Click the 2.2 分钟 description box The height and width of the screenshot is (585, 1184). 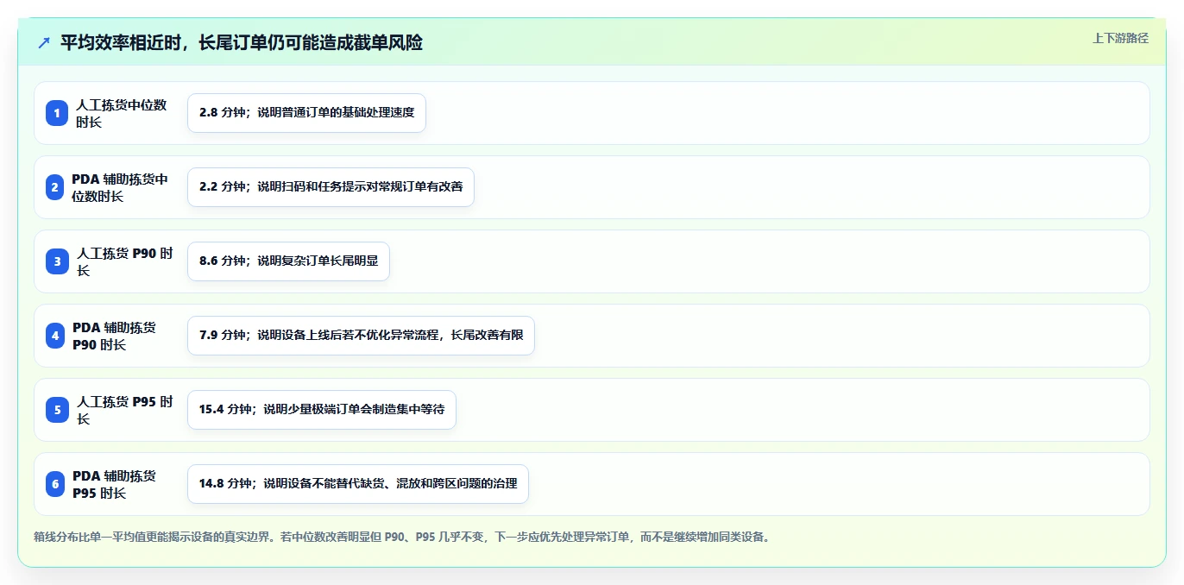click(x=331, y=187)
